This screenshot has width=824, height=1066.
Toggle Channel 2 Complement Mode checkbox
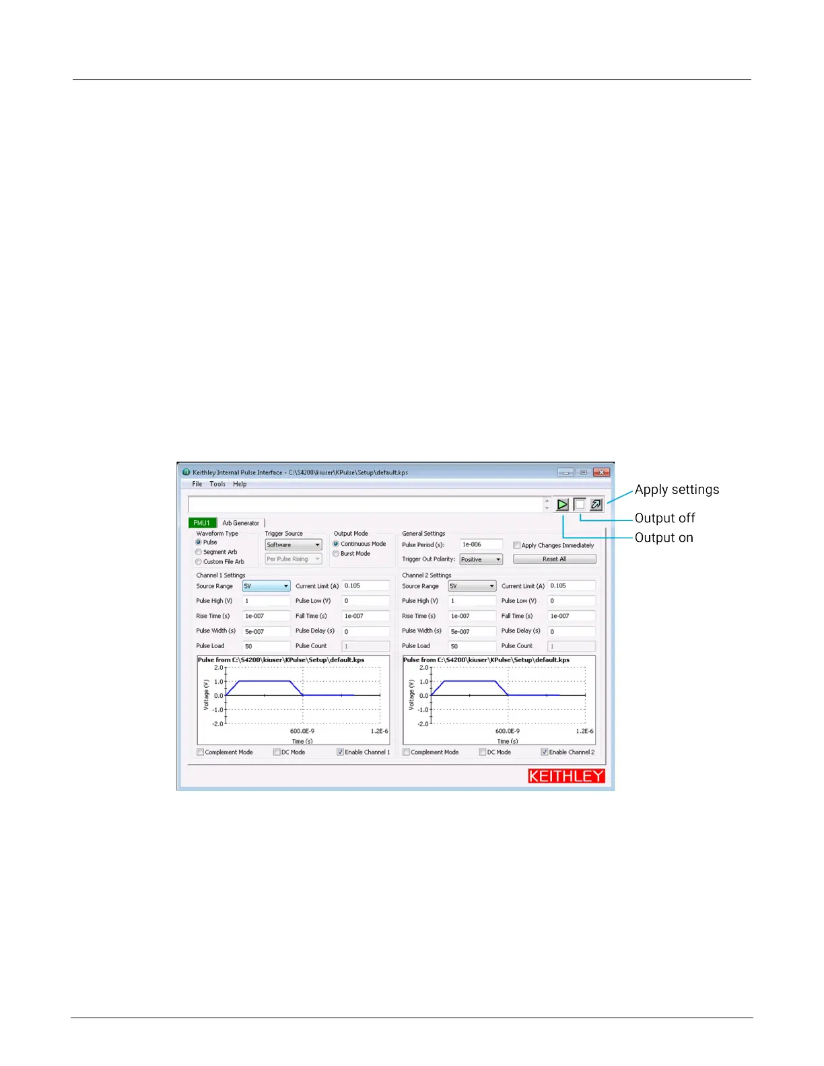click(406, 752)
